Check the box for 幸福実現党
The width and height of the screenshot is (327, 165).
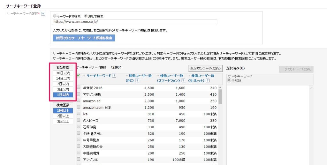(x=79, y=153)
